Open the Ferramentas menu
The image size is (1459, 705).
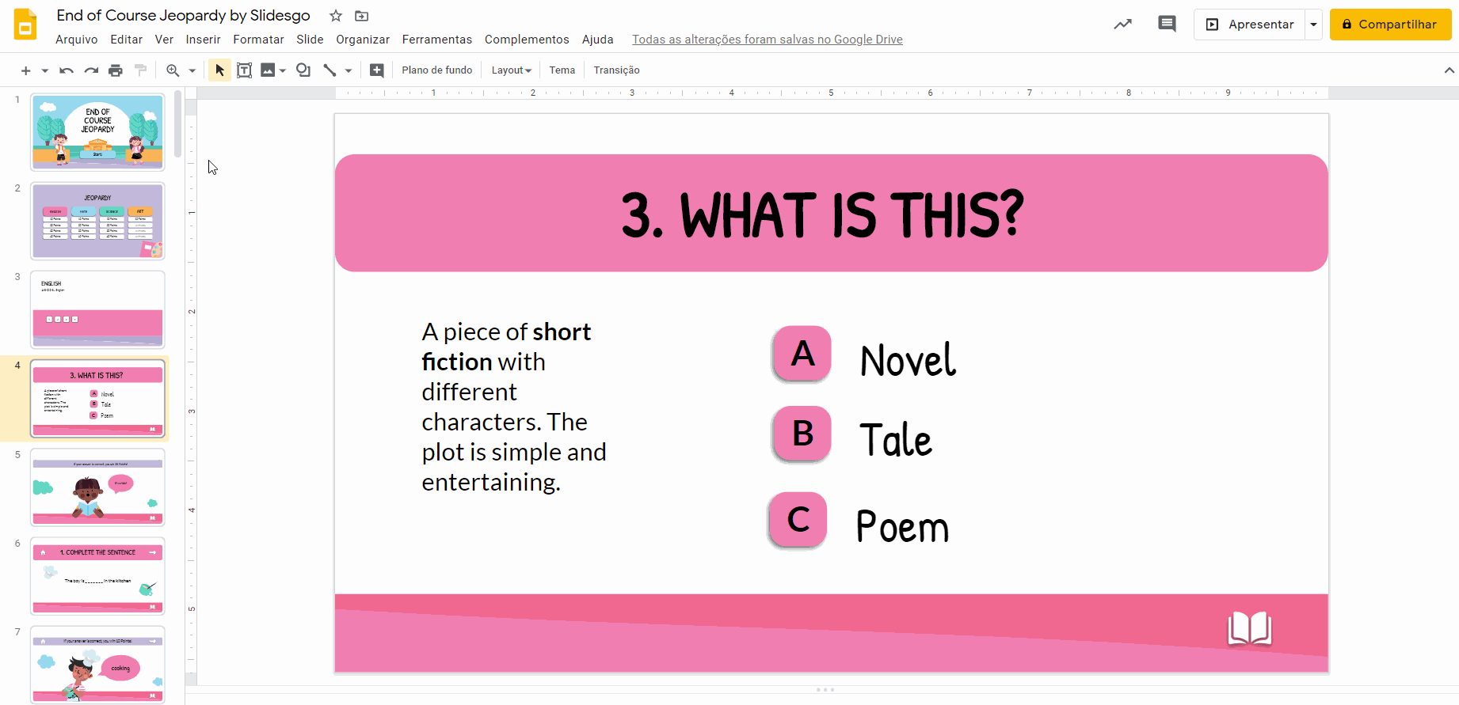[437, 40]
